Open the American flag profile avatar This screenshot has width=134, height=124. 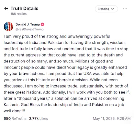tap(8, 27)
